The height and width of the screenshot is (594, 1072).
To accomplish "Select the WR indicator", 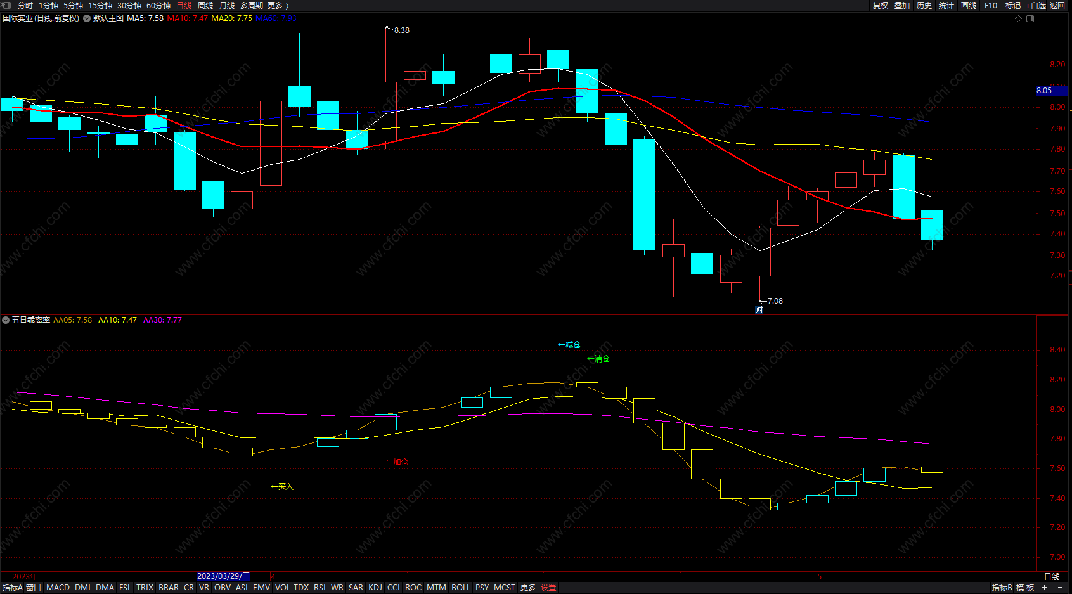I will (337, 588).
